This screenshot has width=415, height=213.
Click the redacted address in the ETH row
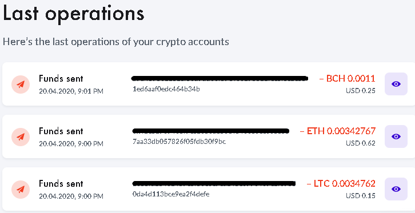coord(211,131)
